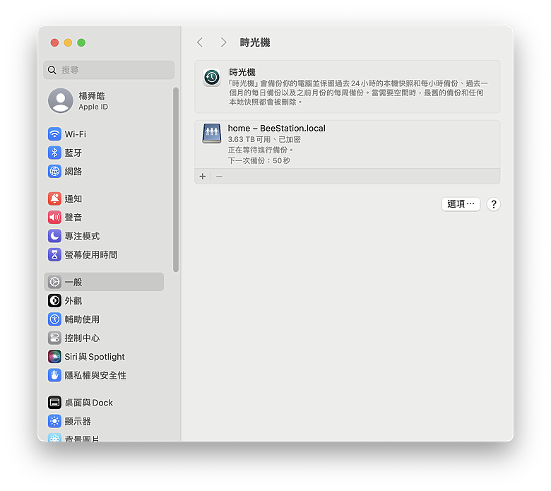Select the 聲音 speaker icon
The height and width of the screenshot is (491, 551).
point(54,217)
